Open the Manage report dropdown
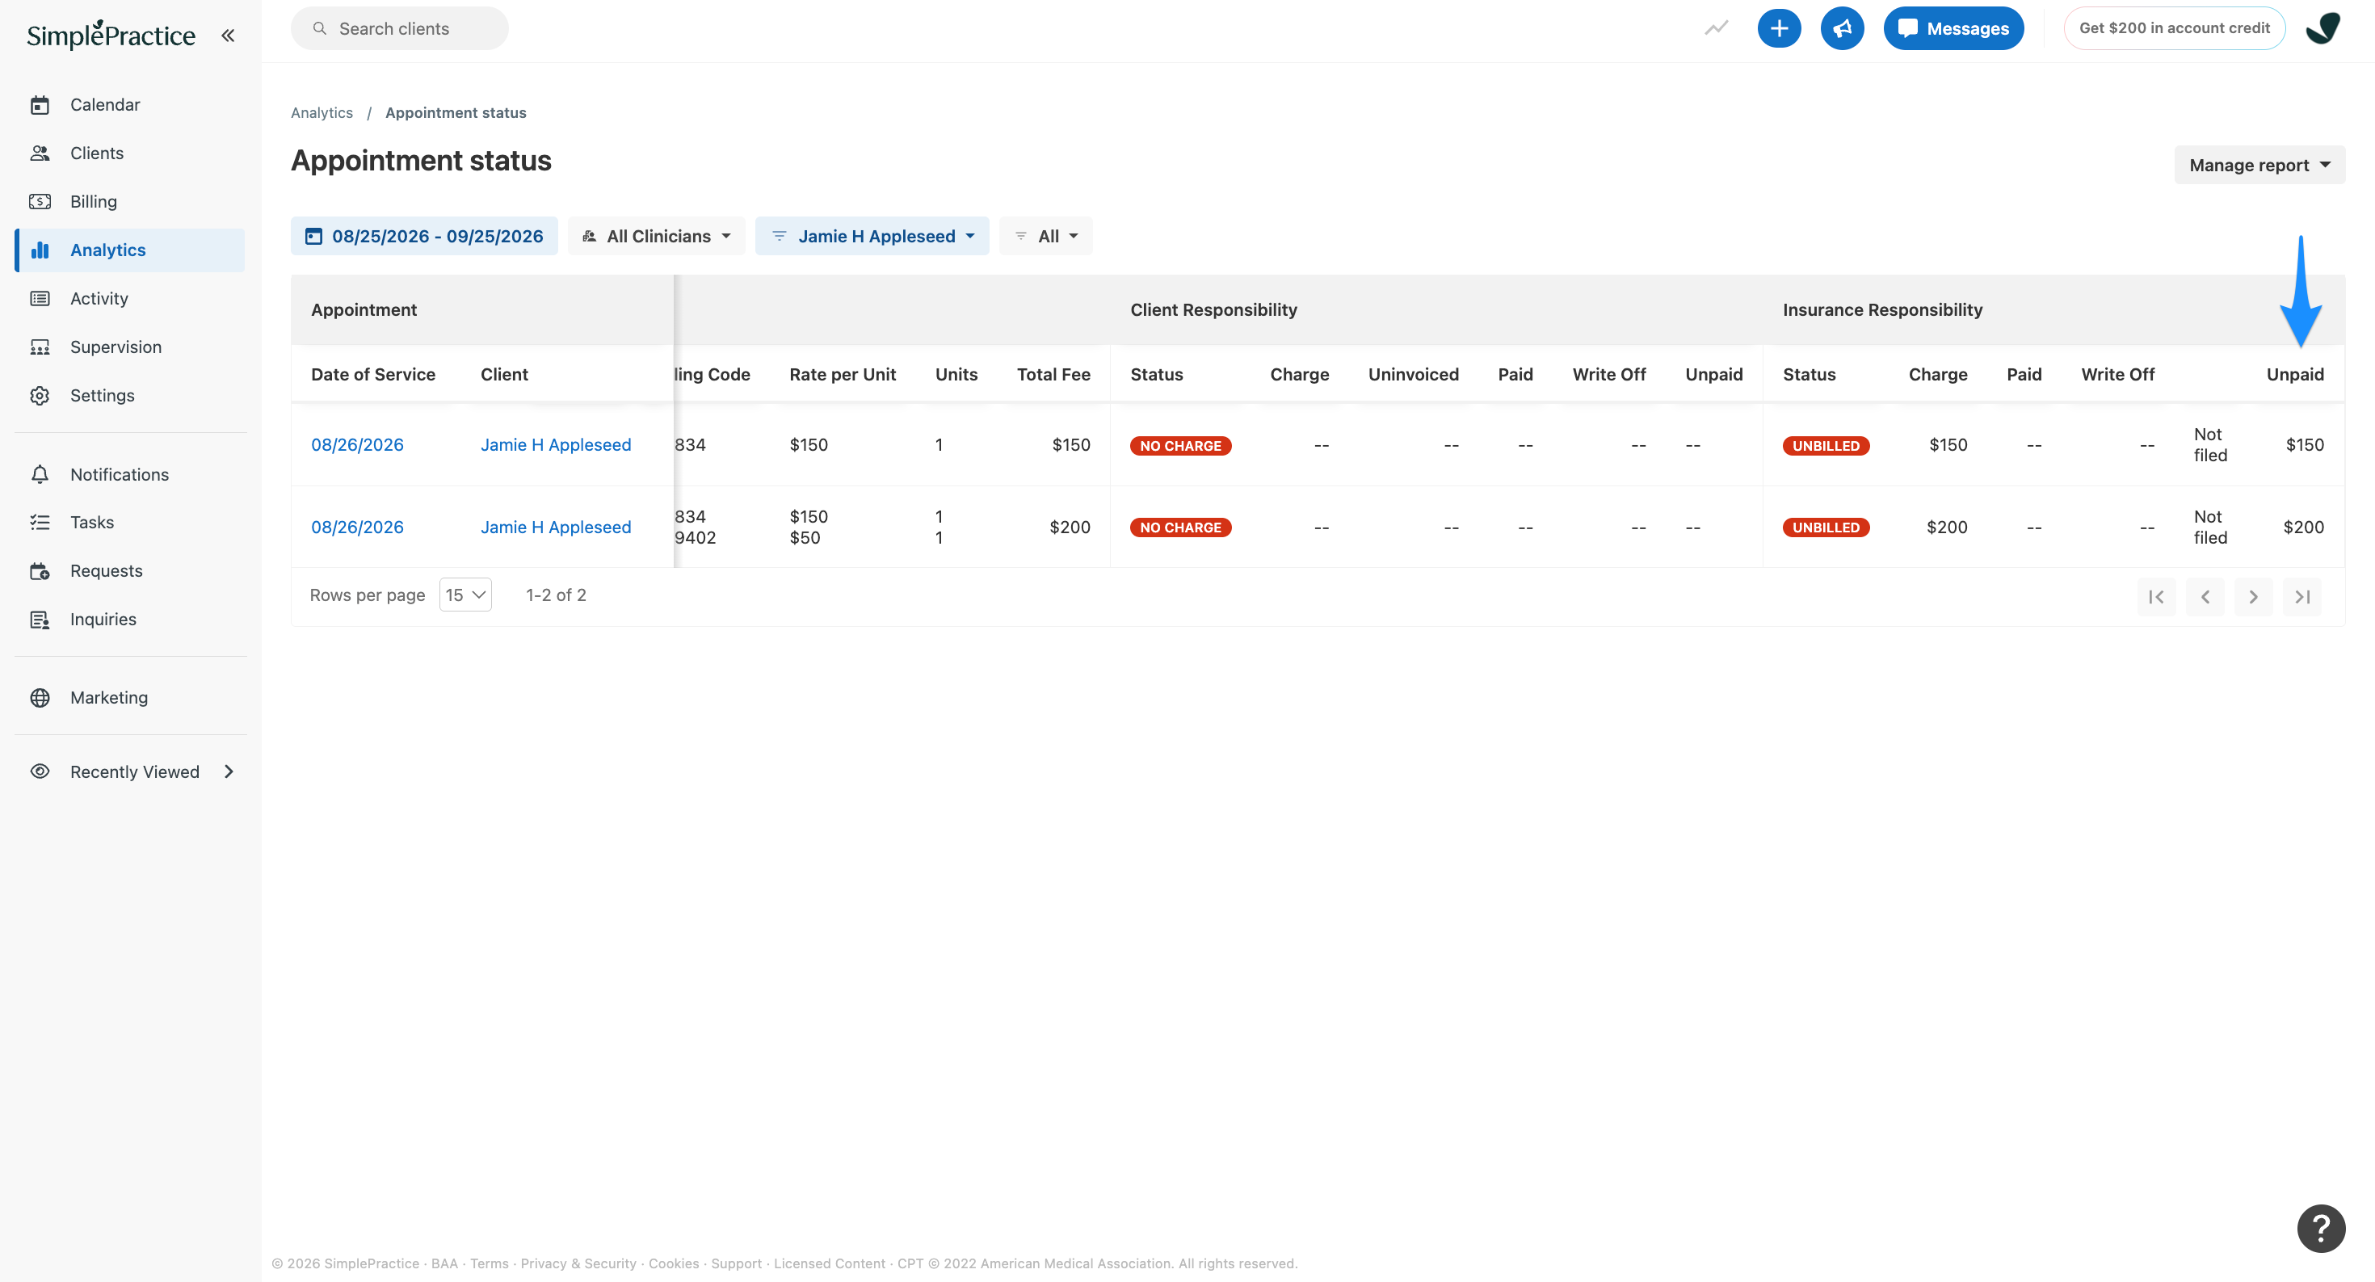This screenshot has width=2375, height=1282. pos(2259,165)
